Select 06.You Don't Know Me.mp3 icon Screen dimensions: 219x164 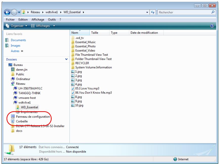click(73, 93)
